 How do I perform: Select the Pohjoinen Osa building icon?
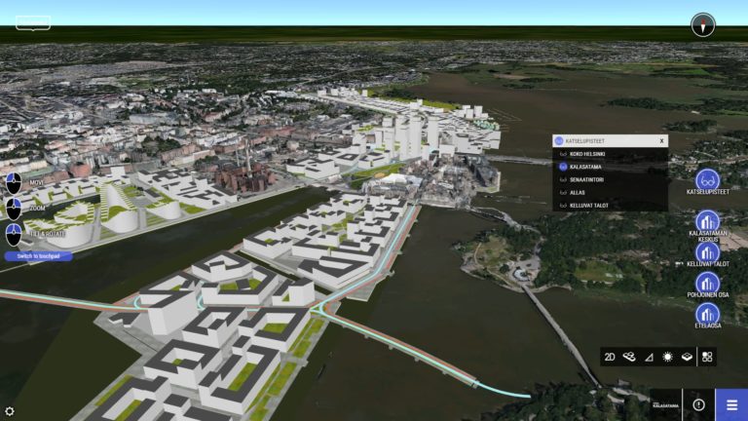[707, 284]
